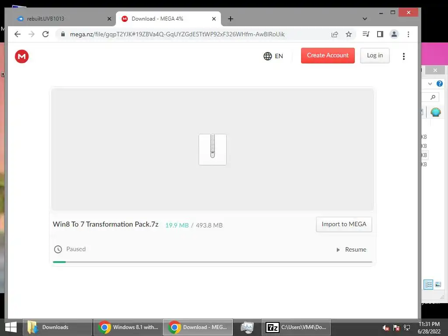Viewport: 448px width, 336px height.
Task: Click the zip file archive thumbnail
Action: pos(213,150)
